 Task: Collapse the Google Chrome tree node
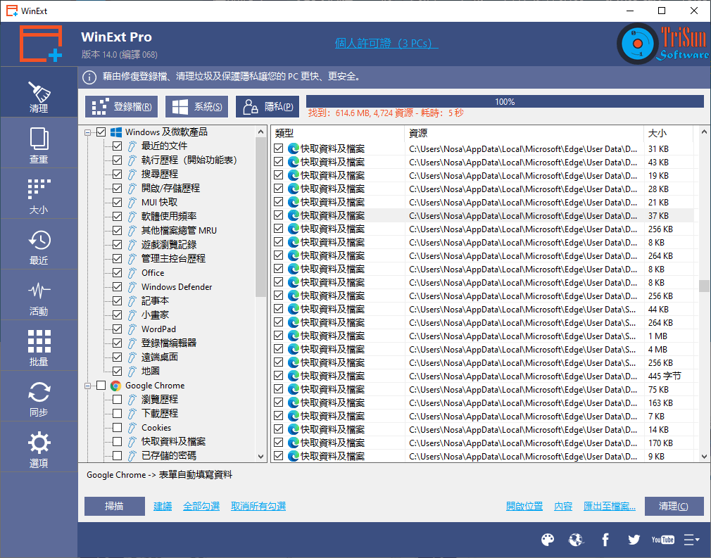click(x=87, y=386)
